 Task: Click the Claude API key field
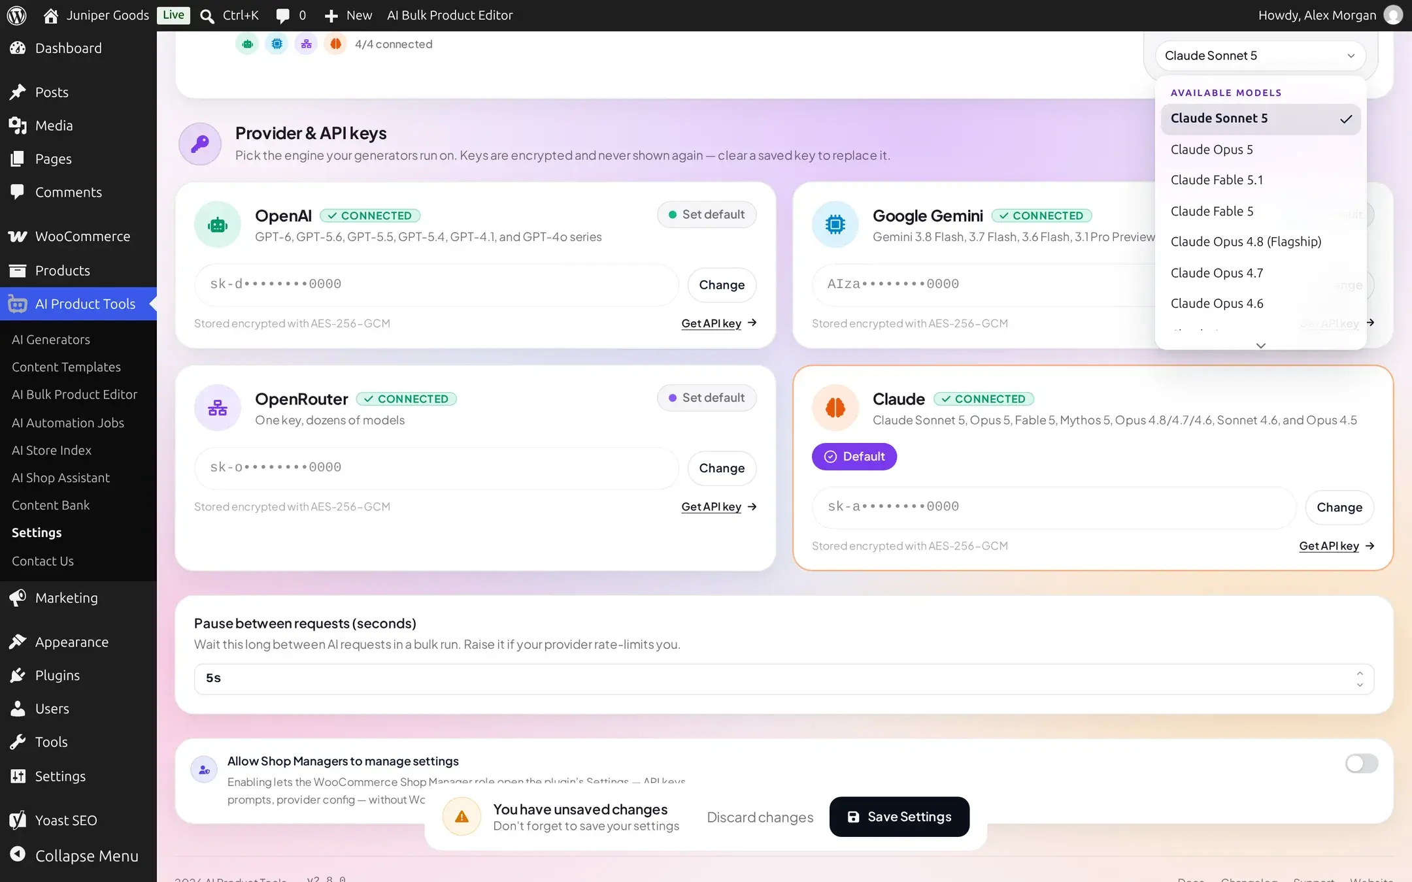click(x=1054, y=507)
